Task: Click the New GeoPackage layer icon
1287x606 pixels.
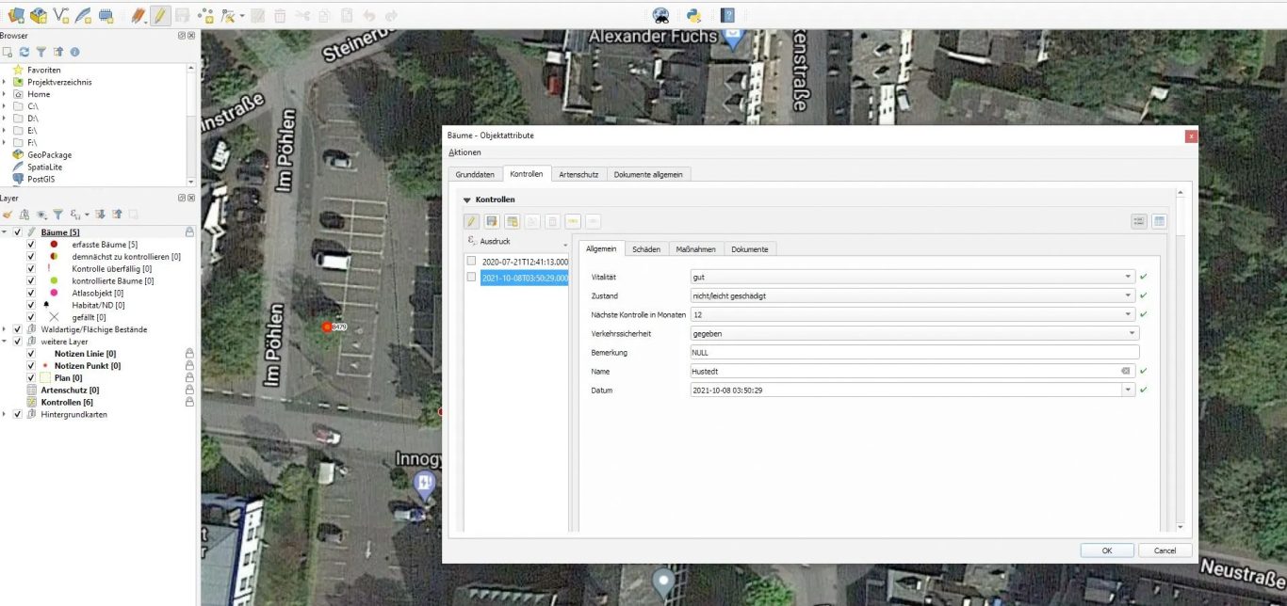Action: click(x=39, y=15)
